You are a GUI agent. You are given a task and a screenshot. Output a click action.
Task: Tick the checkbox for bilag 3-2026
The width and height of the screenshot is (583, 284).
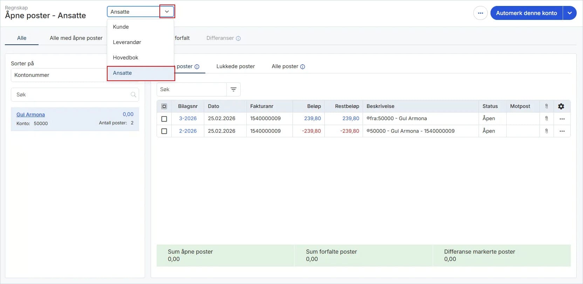(164, 119)
